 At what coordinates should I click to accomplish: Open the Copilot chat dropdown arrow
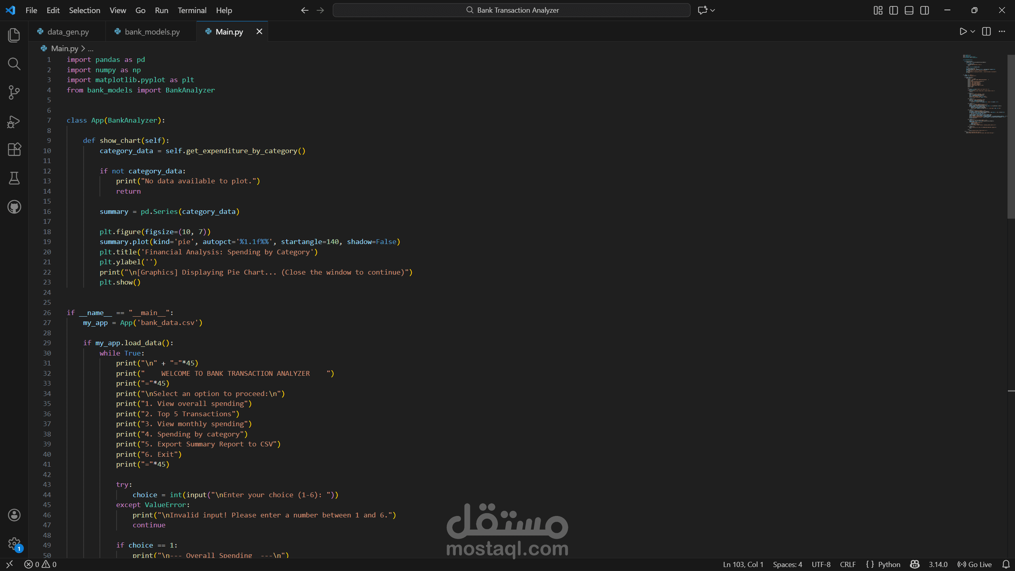[712, 10]
